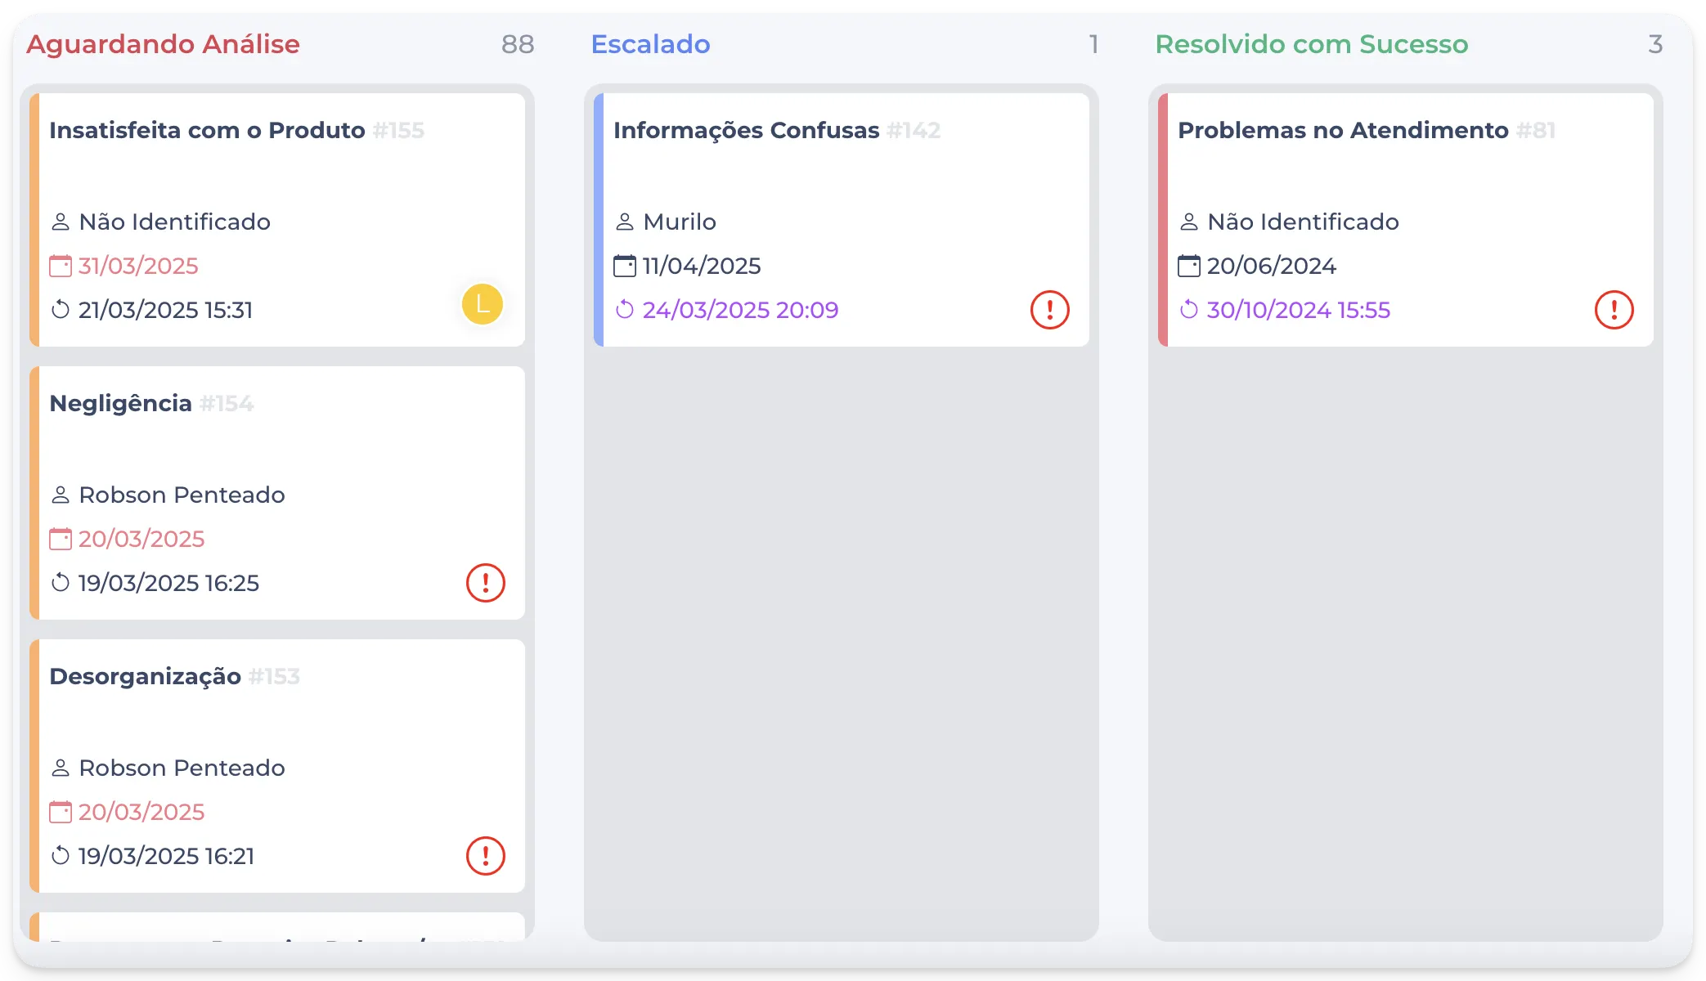The image size is (1706, 981).
Task: Select the Escalado column header
Action: 650,44
